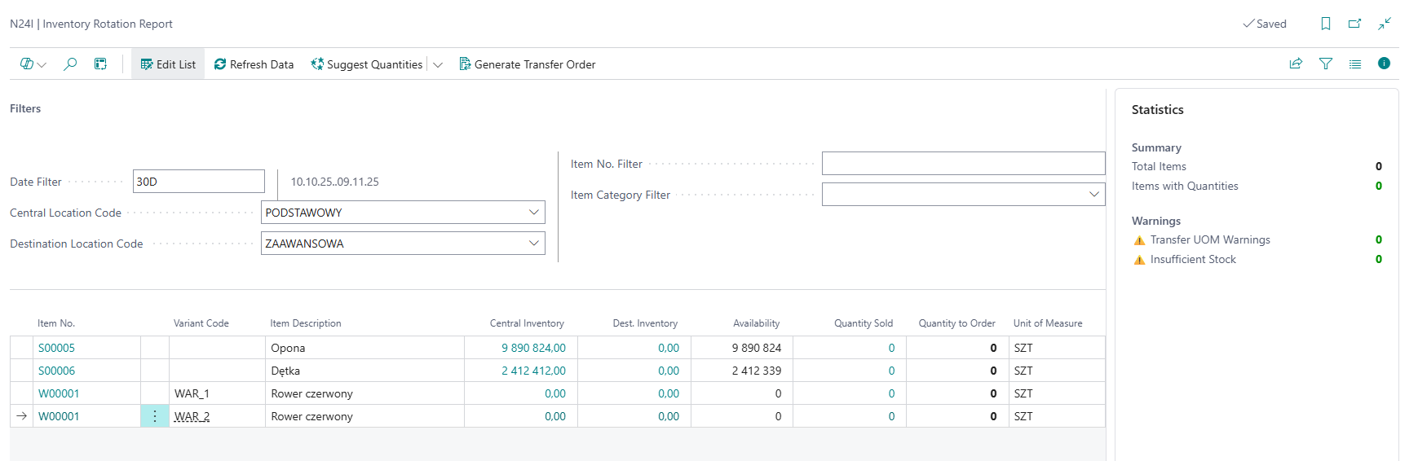
Task: Toggle the FactBox info icon
Action: 1384,63
